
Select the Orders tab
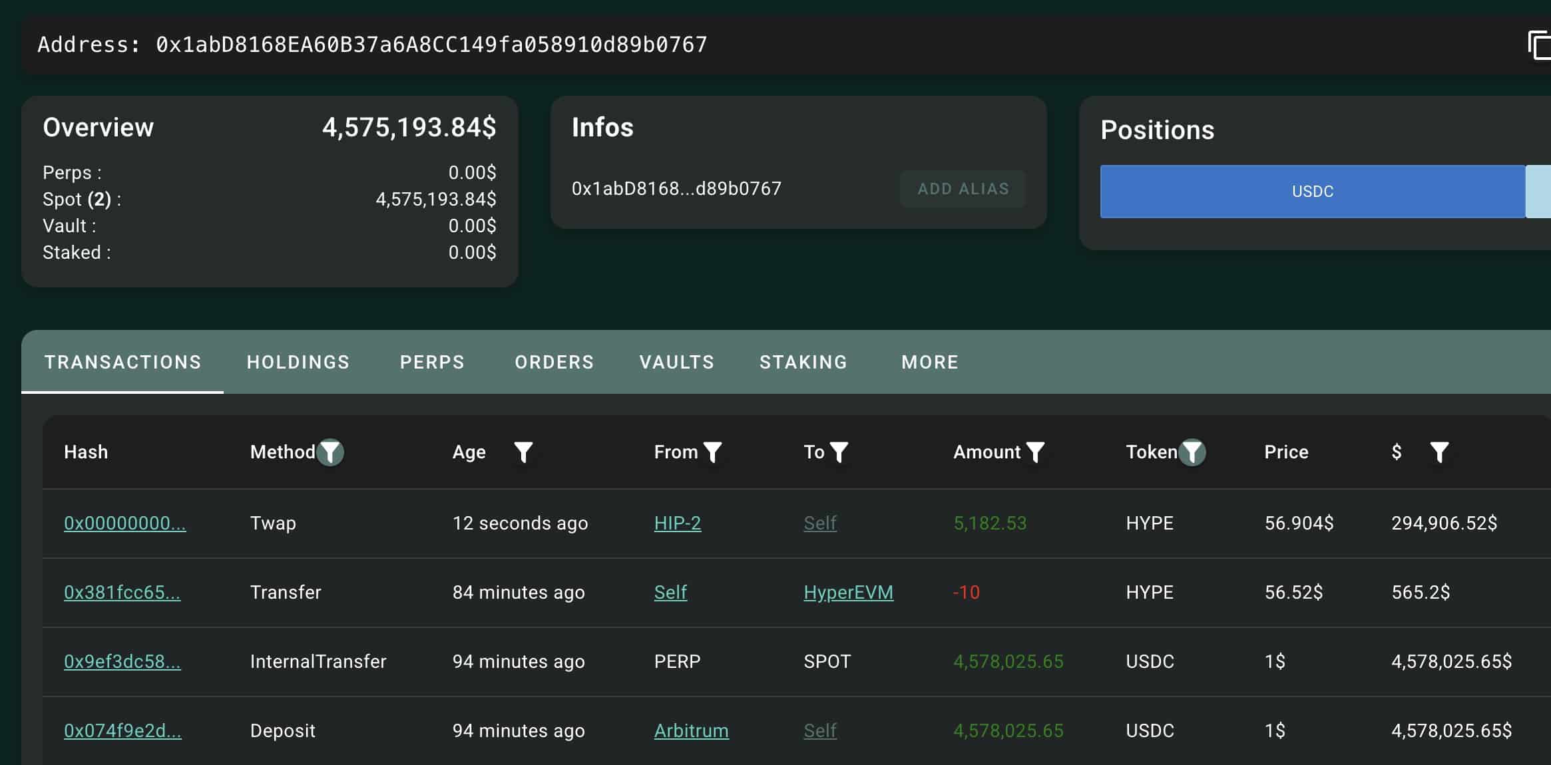[554, 362]
